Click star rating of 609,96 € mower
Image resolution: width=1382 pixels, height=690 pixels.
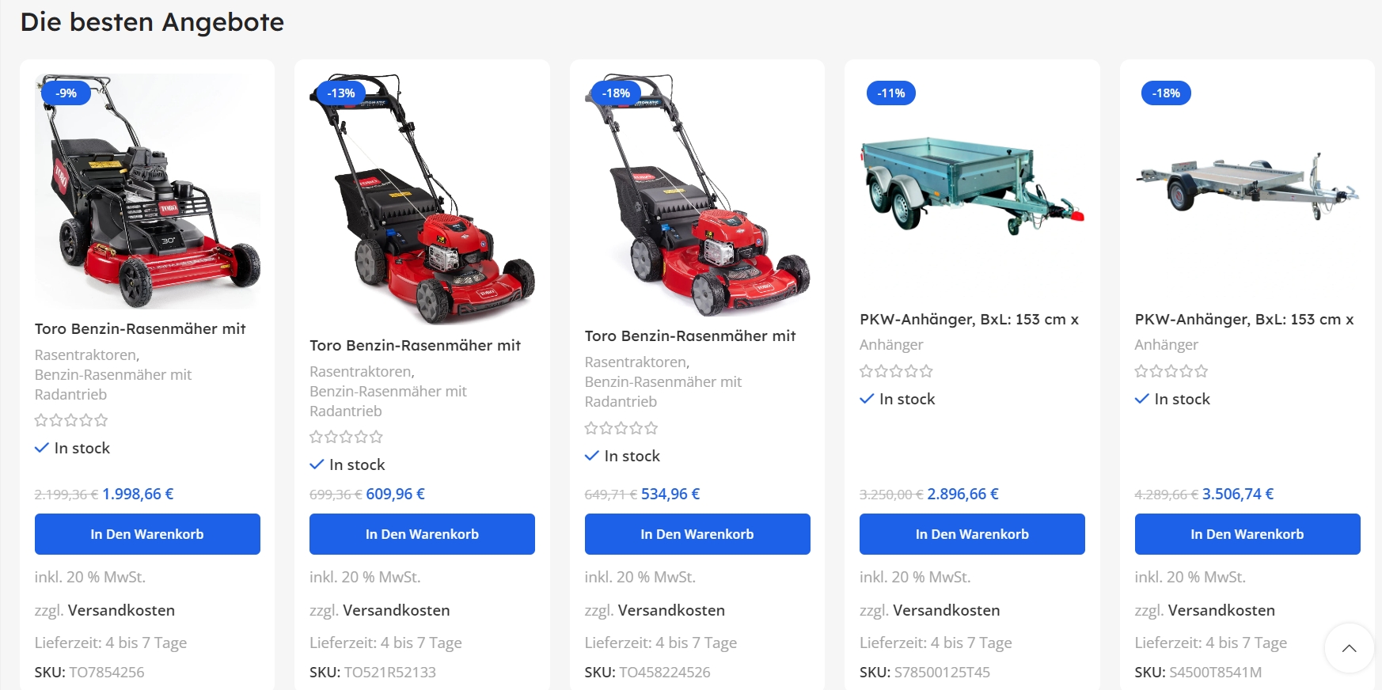point(346,437)
